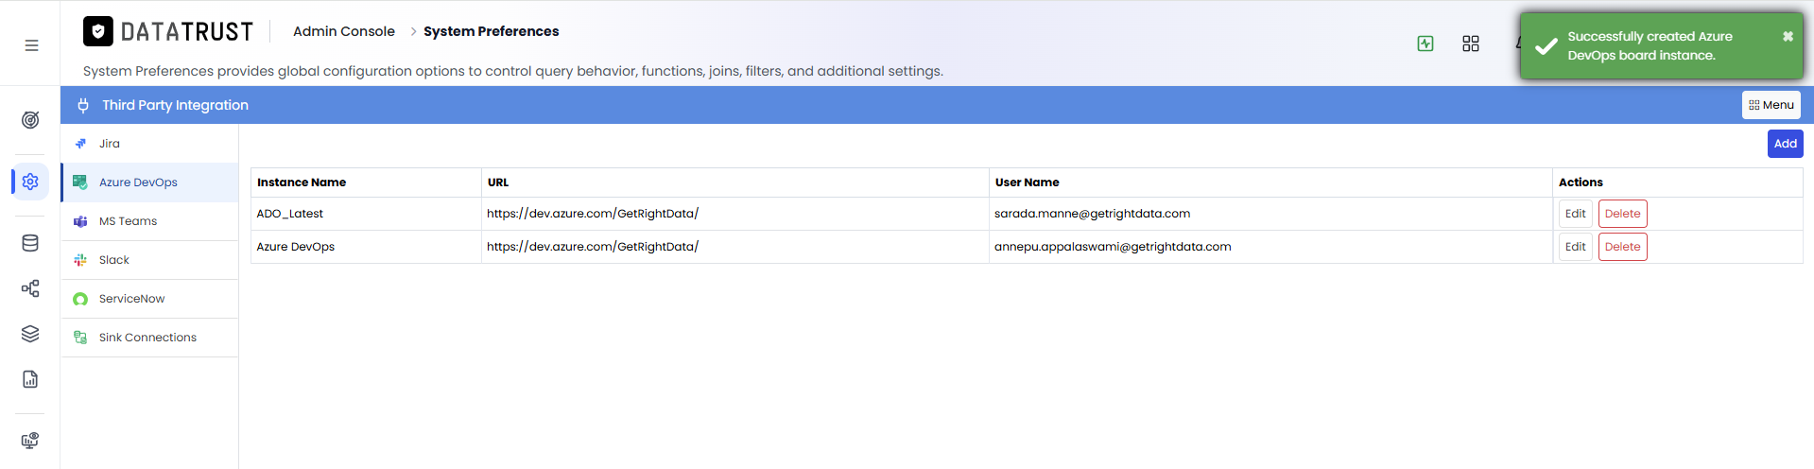Click System Preferences breadcrumb
The image size is (1814, 469).
pyautogui.click(x=491, y=31)
